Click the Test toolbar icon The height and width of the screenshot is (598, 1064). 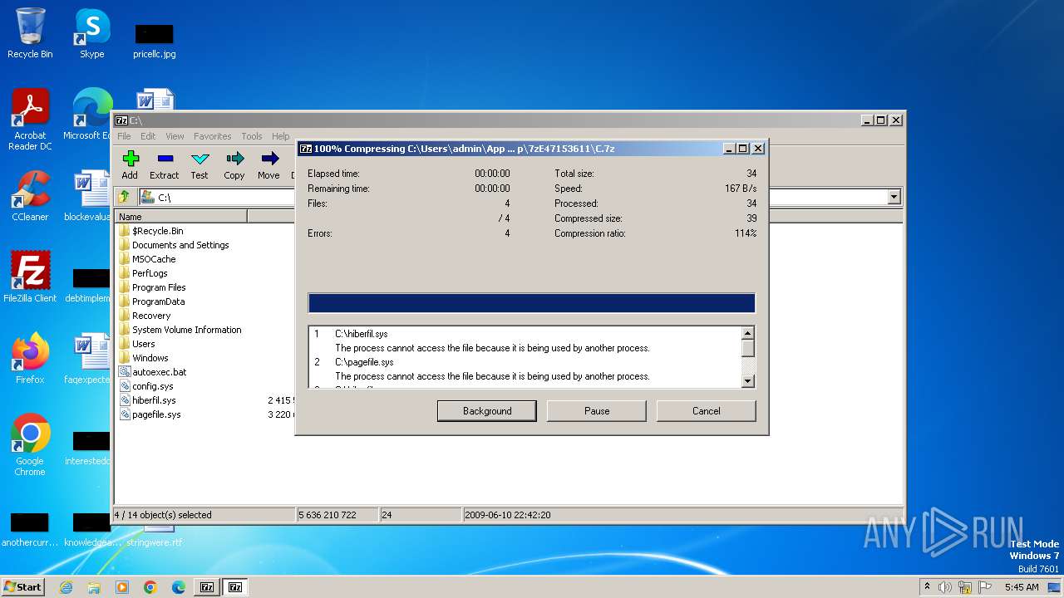point(199,164)
